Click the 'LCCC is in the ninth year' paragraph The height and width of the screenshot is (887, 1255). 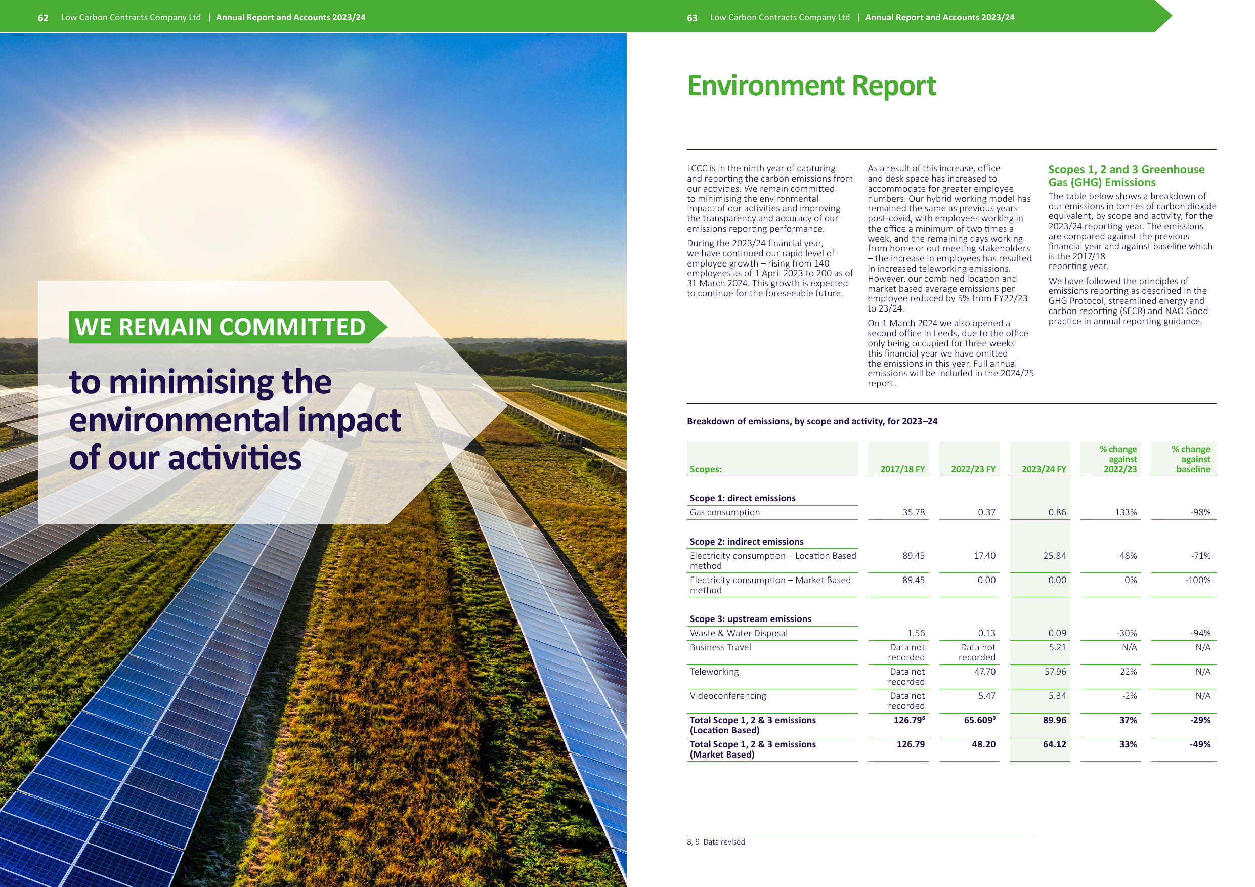[769, 198]
